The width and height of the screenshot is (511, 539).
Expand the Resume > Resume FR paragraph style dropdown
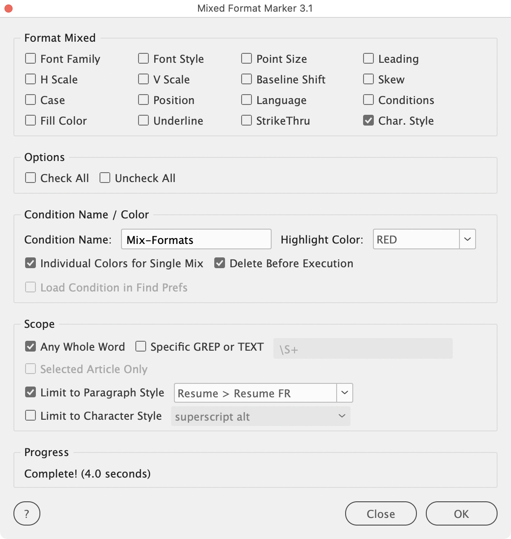coord(344,393)
